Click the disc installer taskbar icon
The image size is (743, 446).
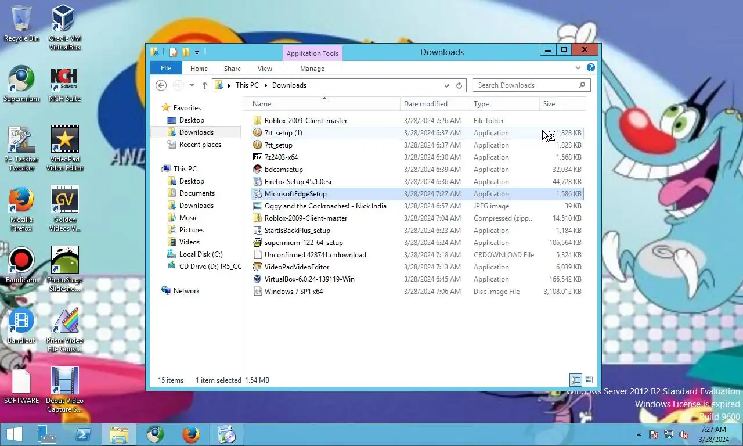tap(226, 434)
